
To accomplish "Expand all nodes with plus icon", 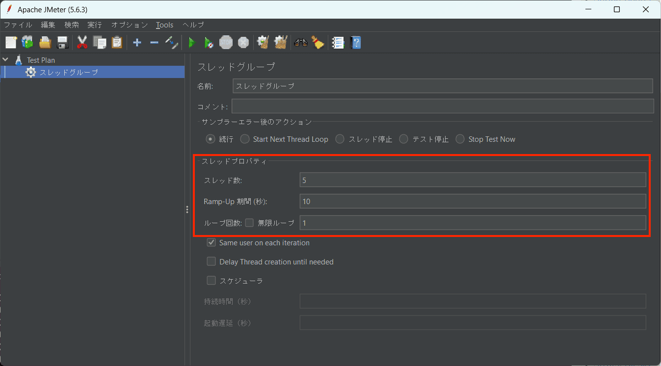I will (x=137, y=43).
